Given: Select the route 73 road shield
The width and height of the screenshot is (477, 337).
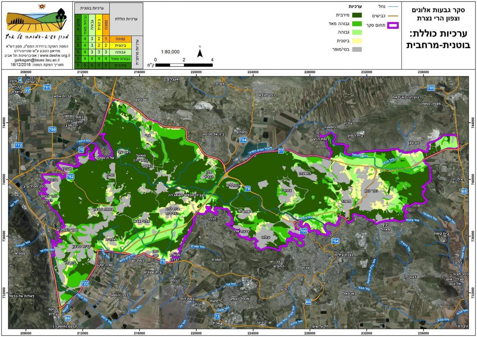Looking at the screenshot, I should (217, 316).
